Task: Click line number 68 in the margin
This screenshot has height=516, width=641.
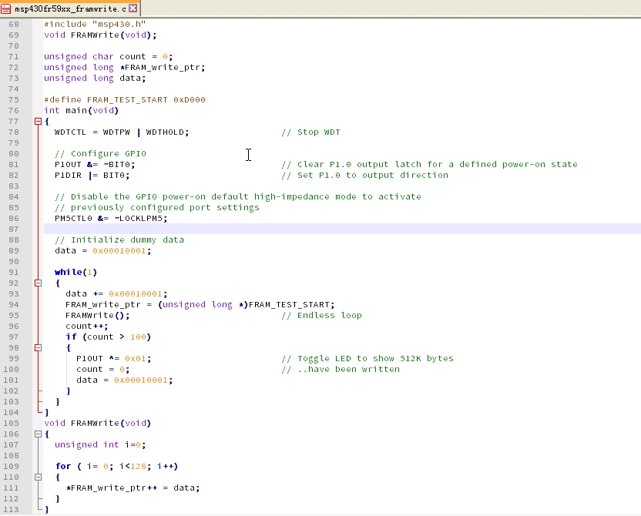Action: (14, 25)
